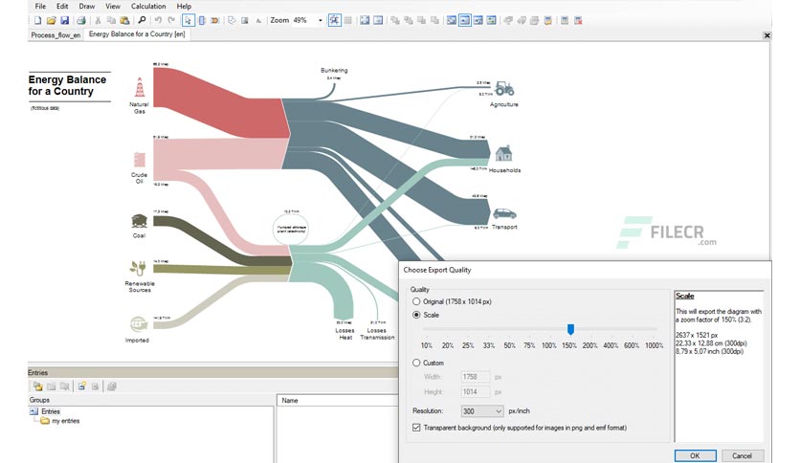The width and height of the screenshot is (800, 463).
Task: Open the Resolution dropdown
Action: 482,411
